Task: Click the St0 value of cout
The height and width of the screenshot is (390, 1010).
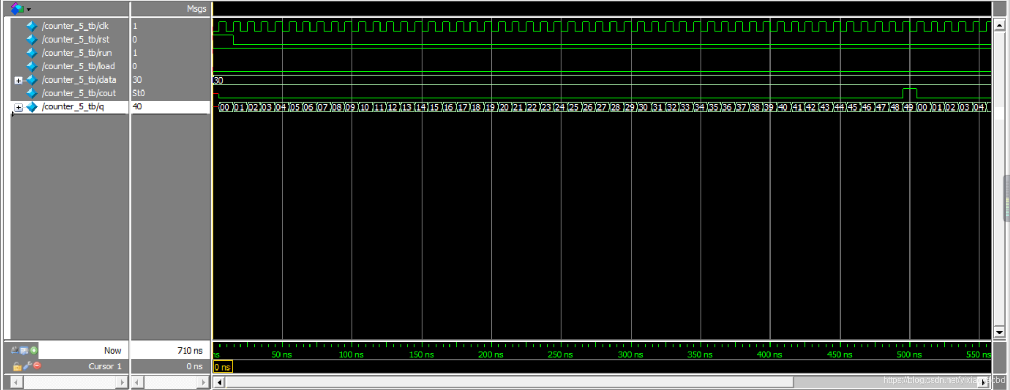Action: coord(138,93)
